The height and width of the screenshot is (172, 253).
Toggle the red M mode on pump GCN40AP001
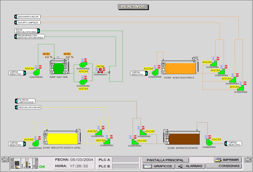tap(143, 128)
